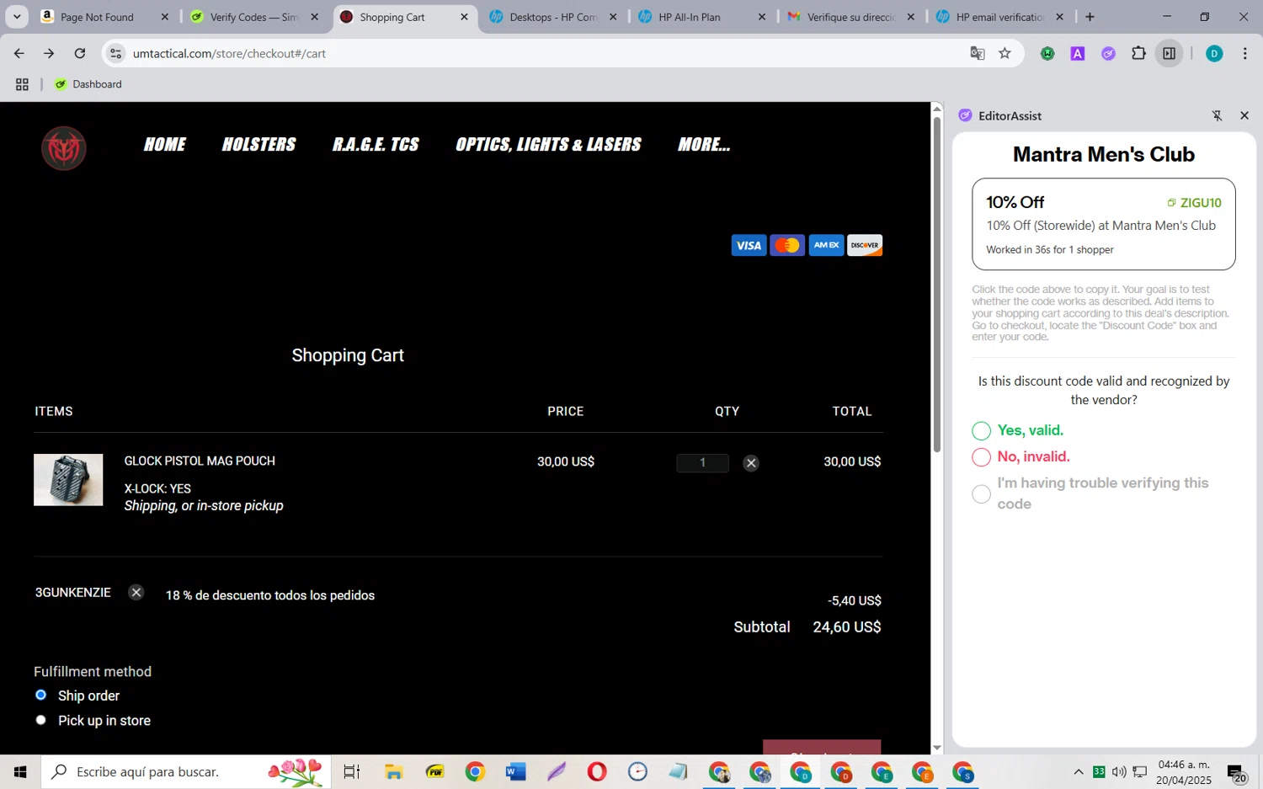Click the Discover payment icon
Image resolution: width=1263 pixels, height=789 pixels.
tap(865, 245)
